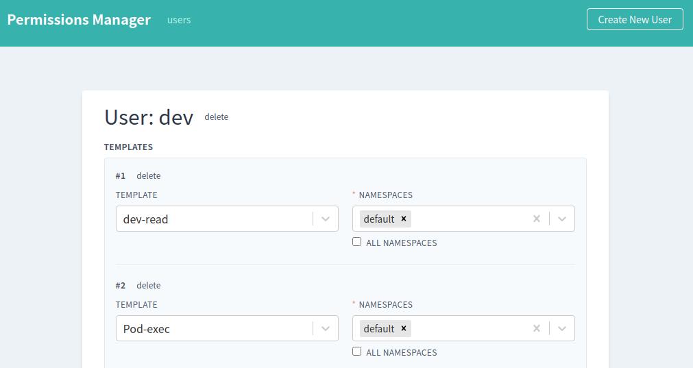
Task: Click the 'User: dev' heading
Action: (149, 117)
